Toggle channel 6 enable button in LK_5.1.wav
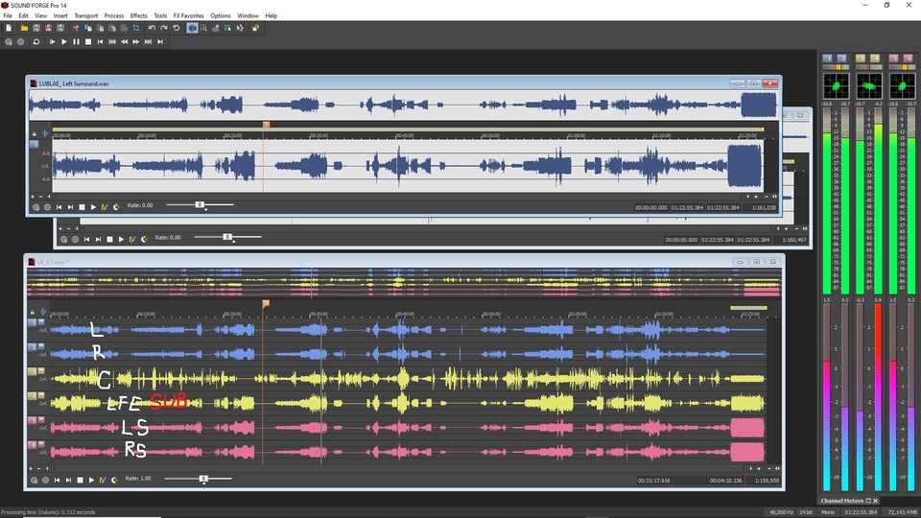This screenshot has width=921, height=518. click(33, 445)
